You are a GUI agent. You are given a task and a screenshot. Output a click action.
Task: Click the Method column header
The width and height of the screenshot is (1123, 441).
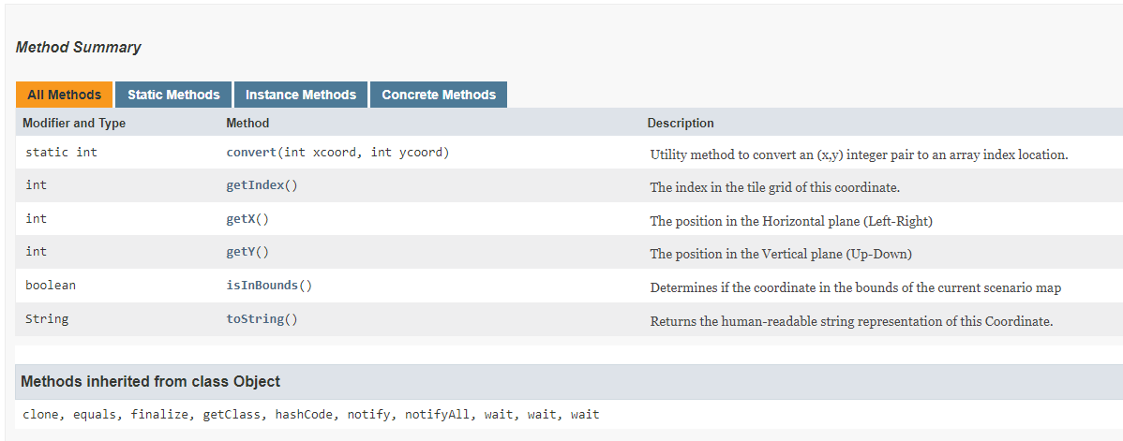pyautogui.click(x=247, y=123)
